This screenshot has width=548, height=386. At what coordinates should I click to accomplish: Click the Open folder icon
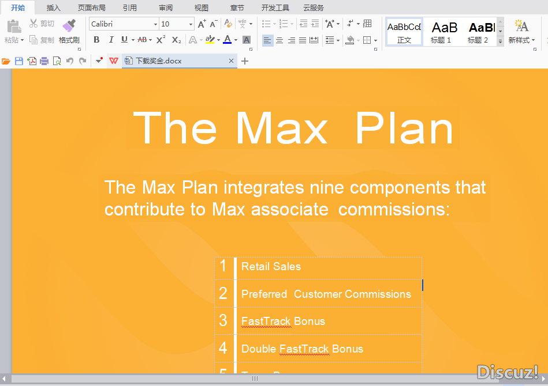pos(6,62)
